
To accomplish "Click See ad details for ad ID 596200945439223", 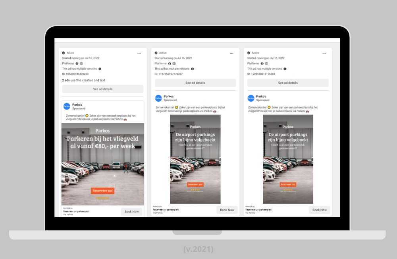I will click(103, 89).
